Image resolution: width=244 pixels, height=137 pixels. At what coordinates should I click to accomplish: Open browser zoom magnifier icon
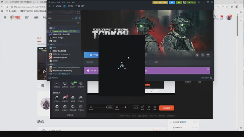pos(218,7)
